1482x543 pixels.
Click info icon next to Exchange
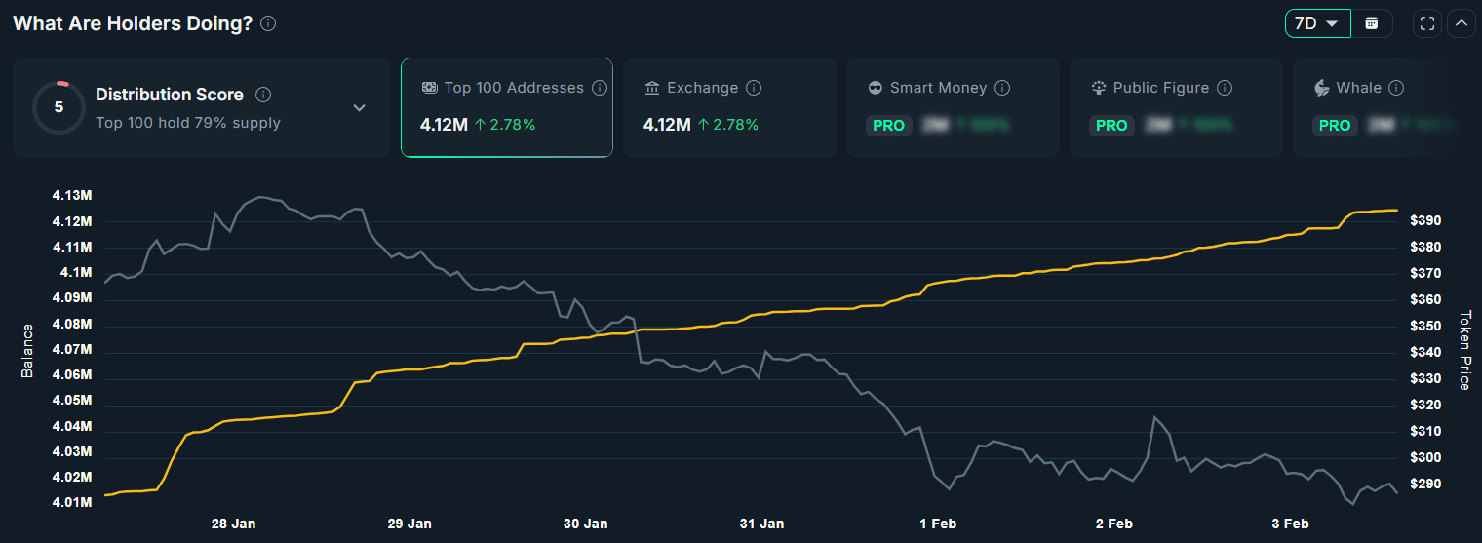pyautogui.click(x=754, y=88)
